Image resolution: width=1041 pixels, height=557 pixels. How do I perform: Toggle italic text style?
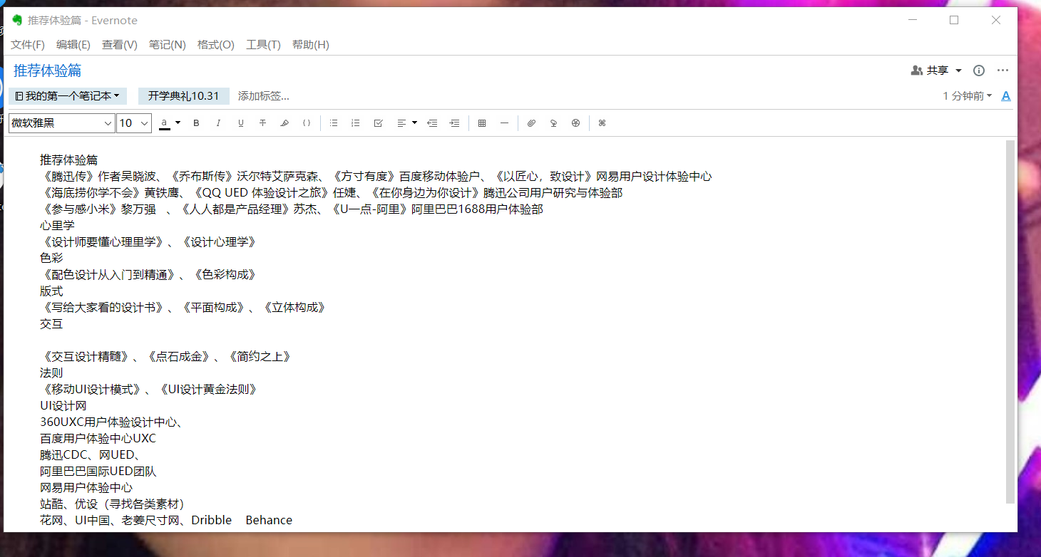click(219, 123)
